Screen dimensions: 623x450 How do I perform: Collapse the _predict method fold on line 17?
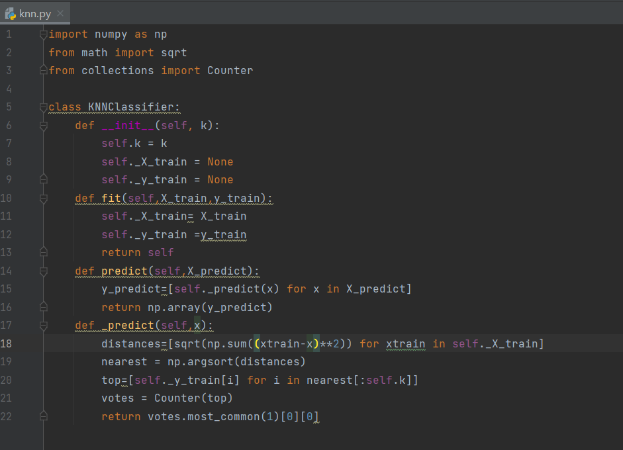[44, 326]
